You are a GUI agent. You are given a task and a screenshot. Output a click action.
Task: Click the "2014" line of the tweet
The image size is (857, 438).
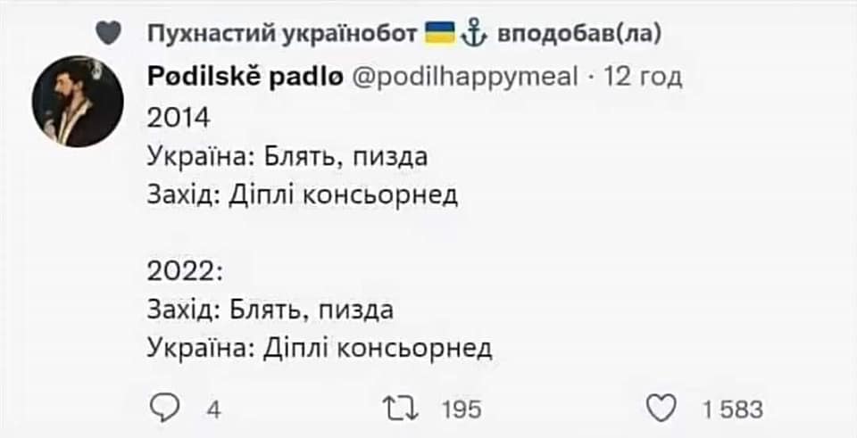(179, 118)
